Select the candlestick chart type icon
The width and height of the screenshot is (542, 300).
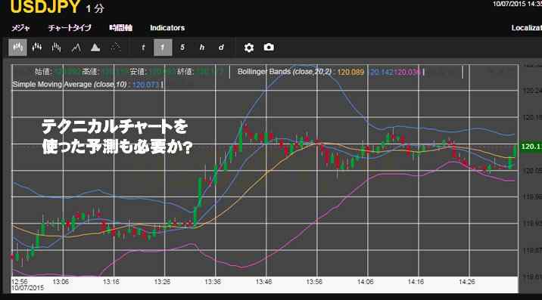(x=17, y=48)
